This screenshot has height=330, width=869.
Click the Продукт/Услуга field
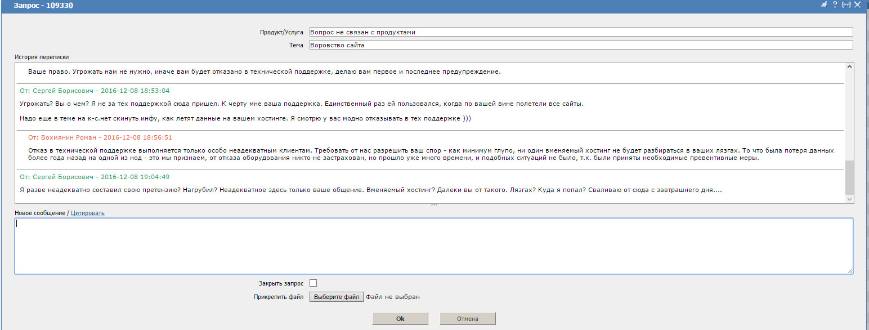[x=581, y=32]
